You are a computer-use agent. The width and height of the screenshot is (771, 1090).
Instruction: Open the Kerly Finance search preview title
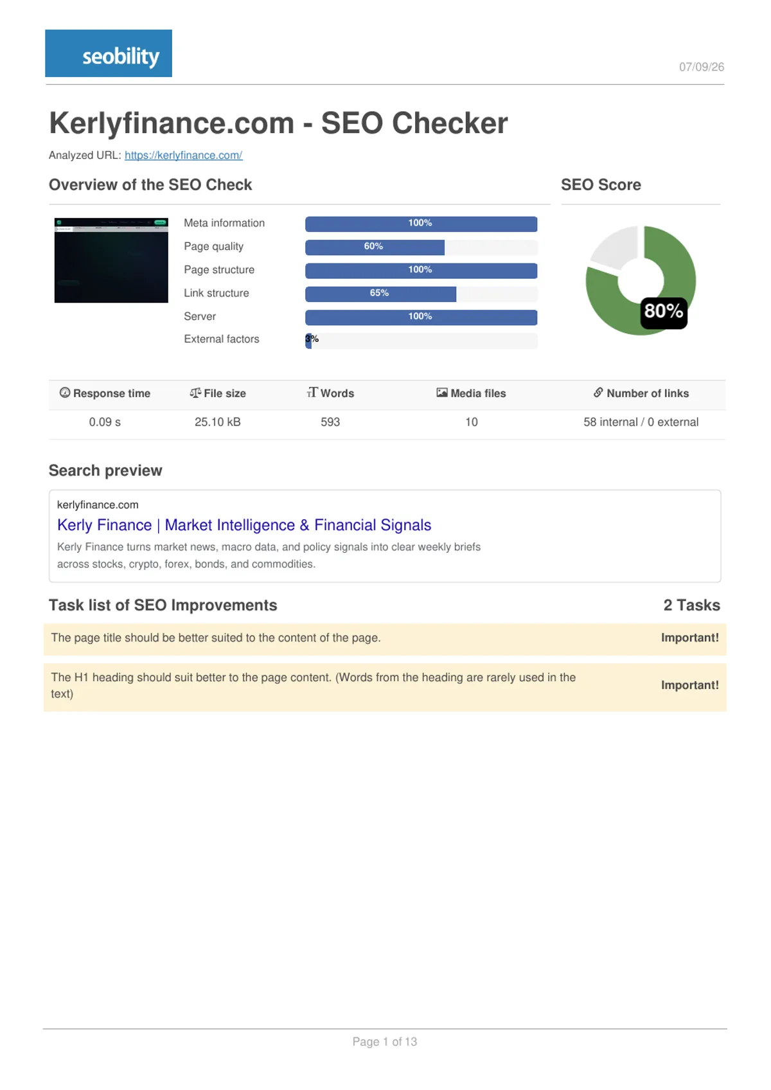coord(244,525)
